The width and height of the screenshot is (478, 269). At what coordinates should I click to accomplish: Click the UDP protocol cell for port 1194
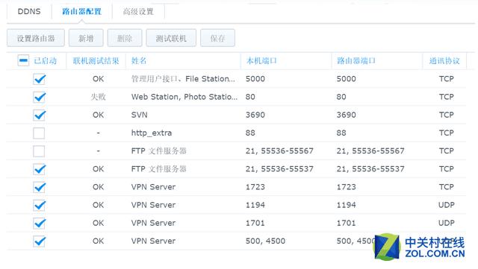(x=447, y=205)
